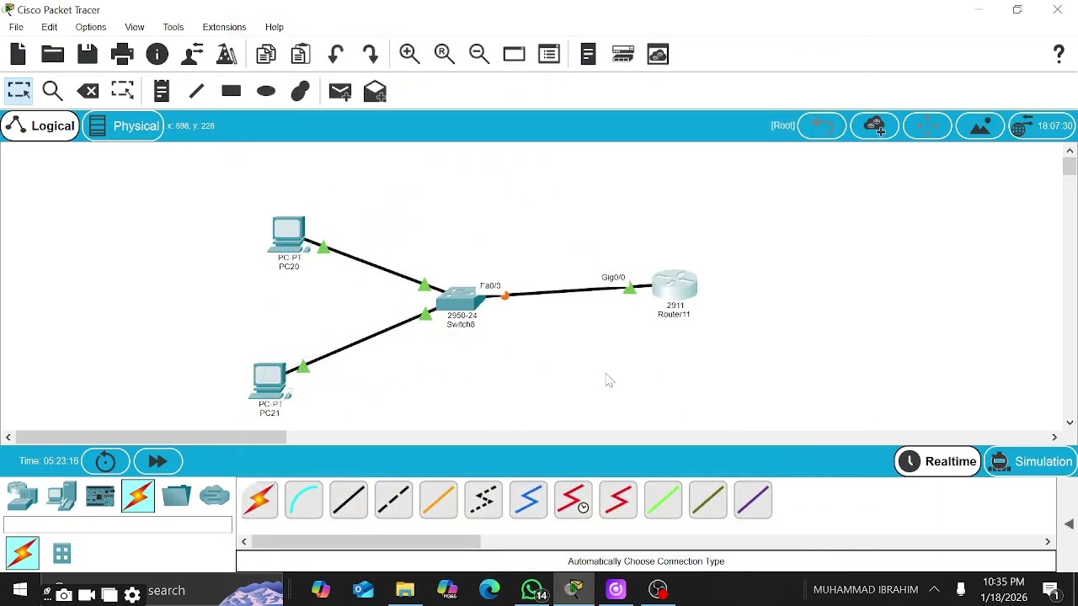Switch to Simulation mode
This screenshot has width=1078, height=606.
[x=1031, y=461]
